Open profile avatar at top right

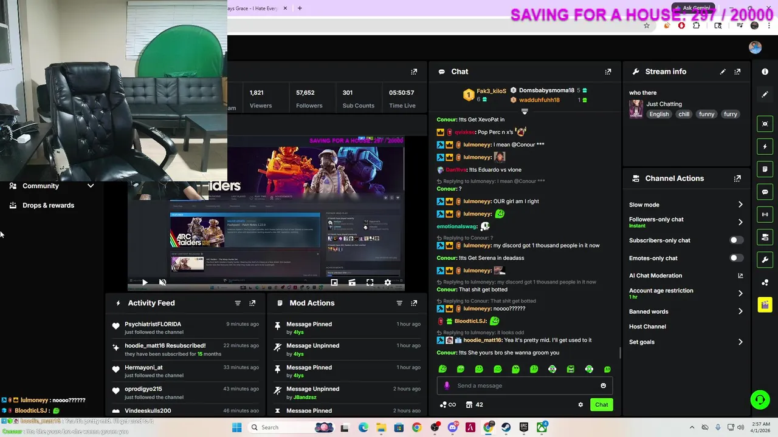tap(755, 47)
